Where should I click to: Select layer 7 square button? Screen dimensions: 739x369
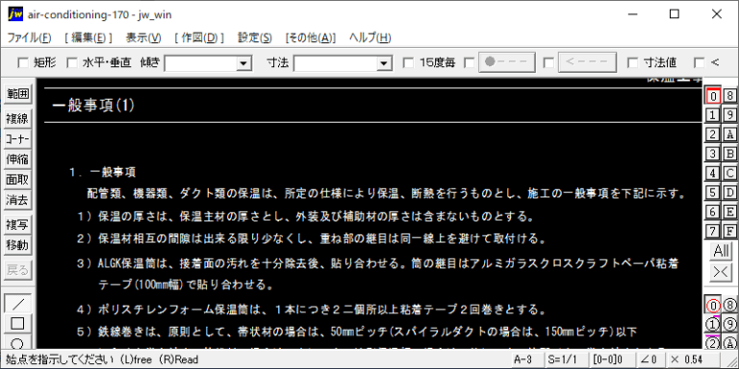(x=713, y=231)
